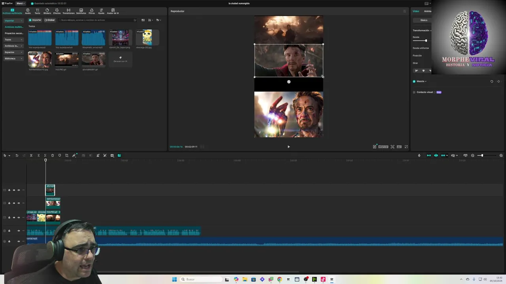This screenshot has height=284, width=506.
Task: Enable the Contacto visual checkbox
Action: [414, 92]
